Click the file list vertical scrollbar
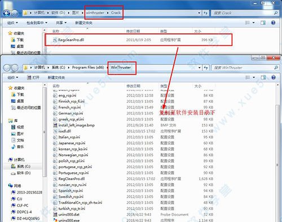 (277, 153)
